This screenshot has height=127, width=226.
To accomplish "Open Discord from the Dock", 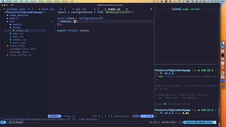I will pyautogui.click(x=223, y=59).
